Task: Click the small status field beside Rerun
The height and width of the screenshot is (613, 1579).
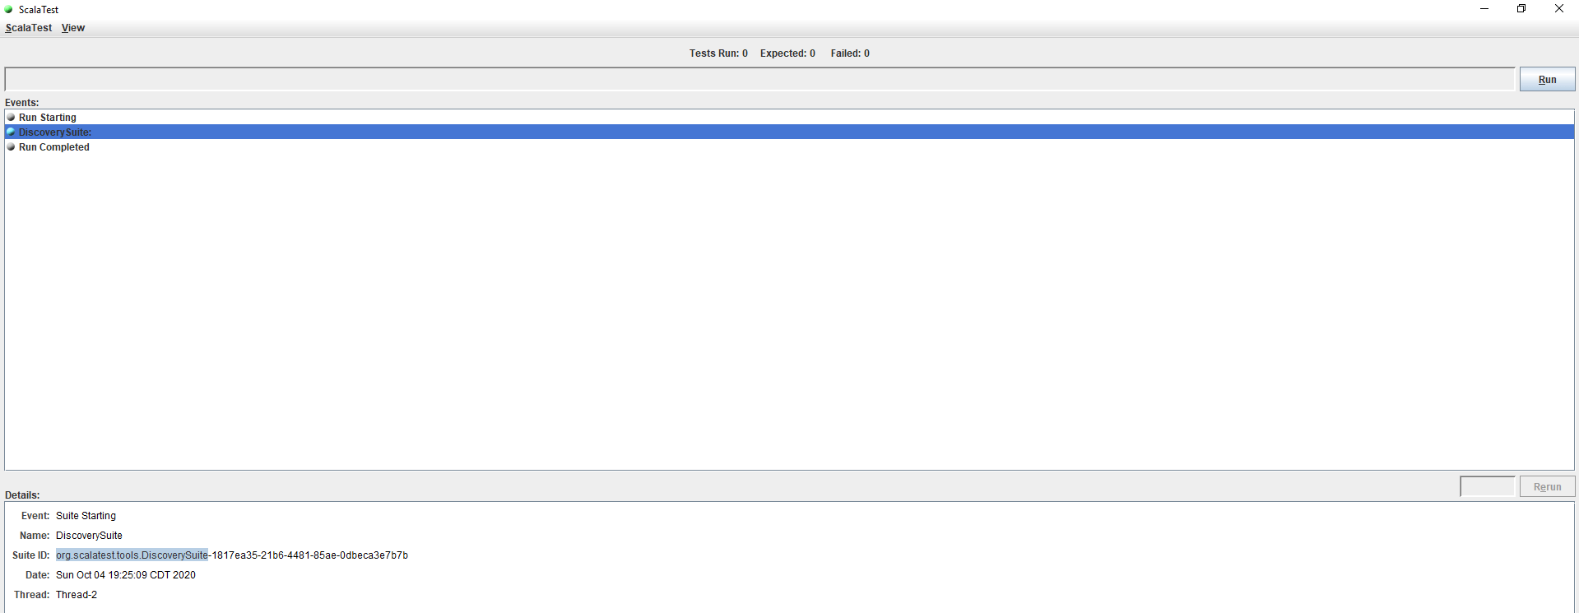Action: 1487,487
